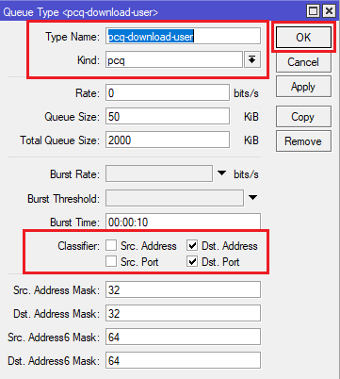This screenshot has height=379, width=340.
Task: Enable the Src. Port classifier checkbox
Action: click(111, 261)
